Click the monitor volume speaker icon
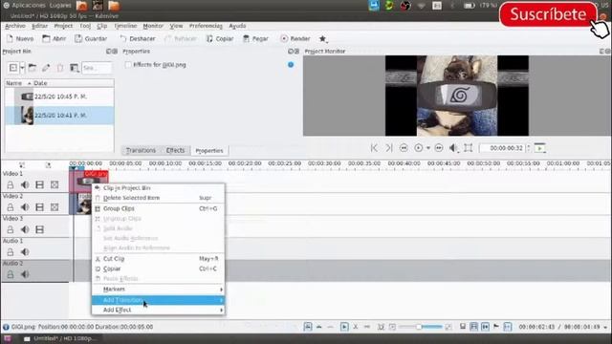Image resolution: width=612 pixels, height=344 pixels. click(x=453, y=148)
